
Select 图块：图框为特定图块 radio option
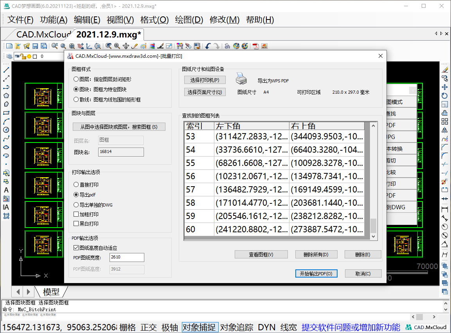click(100, 89)
